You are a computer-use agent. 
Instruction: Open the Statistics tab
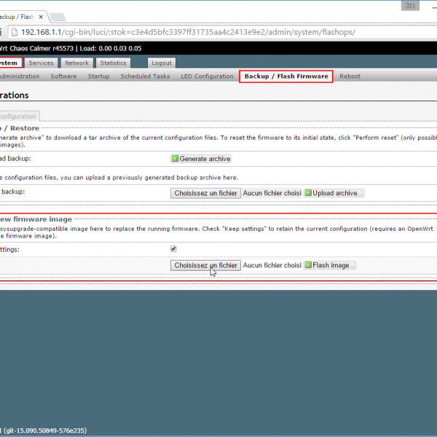[113, 63]
